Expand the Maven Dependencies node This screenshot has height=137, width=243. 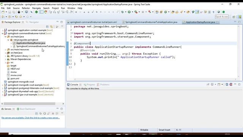pyautogui.click(x=5, y=59)
